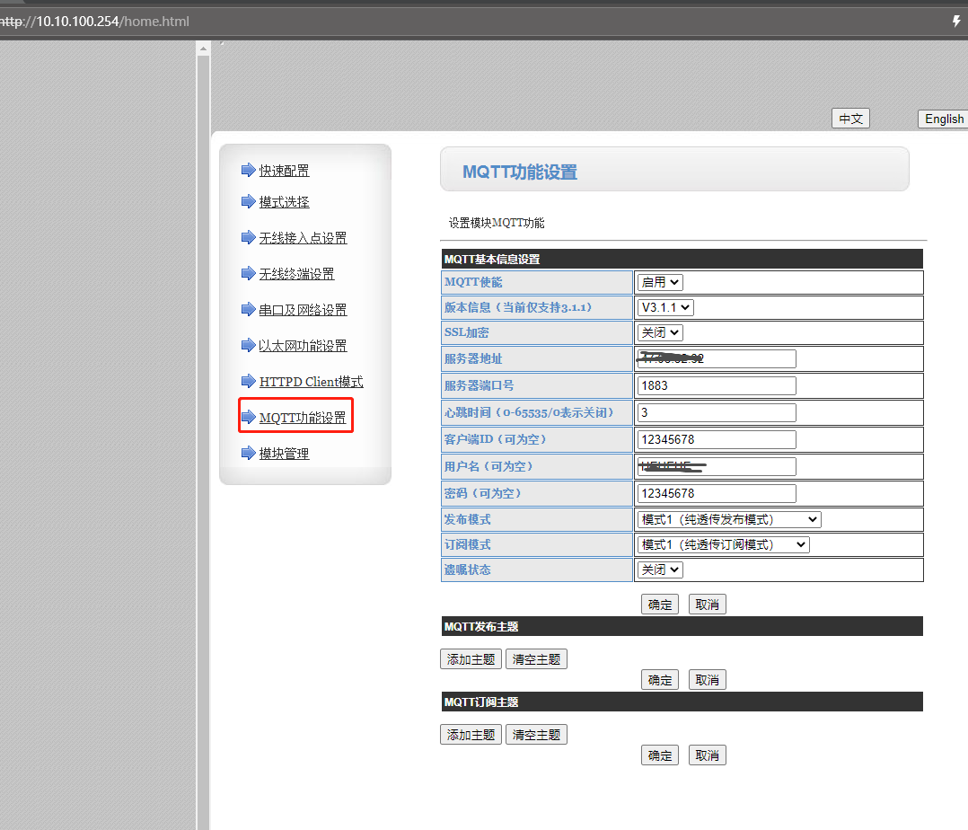
Task: Click the 服务器端口号 field showing 1883
Action: (716, 385)
